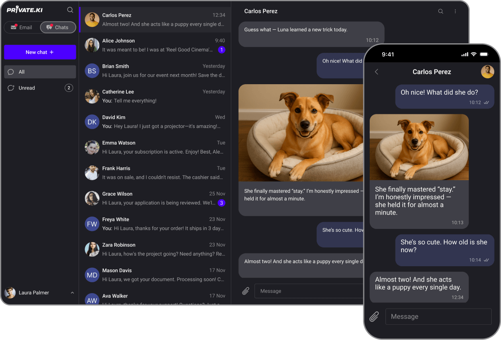The height and width of the screenshot is (340, 501).
Task: Tap the Message box on the phone preview
Action: tap(438, 316)
